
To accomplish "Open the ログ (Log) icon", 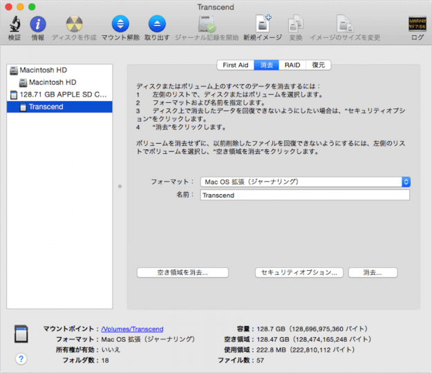I will (417, 25).
